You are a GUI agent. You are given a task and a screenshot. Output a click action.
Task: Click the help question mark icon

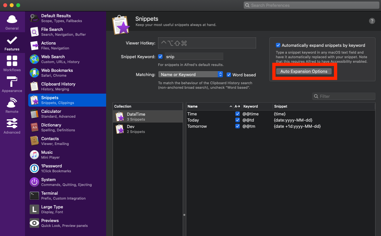[x=372, y=21]
